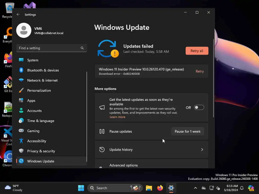Click the Privacy & security shield icon

(x=21, y=151)
